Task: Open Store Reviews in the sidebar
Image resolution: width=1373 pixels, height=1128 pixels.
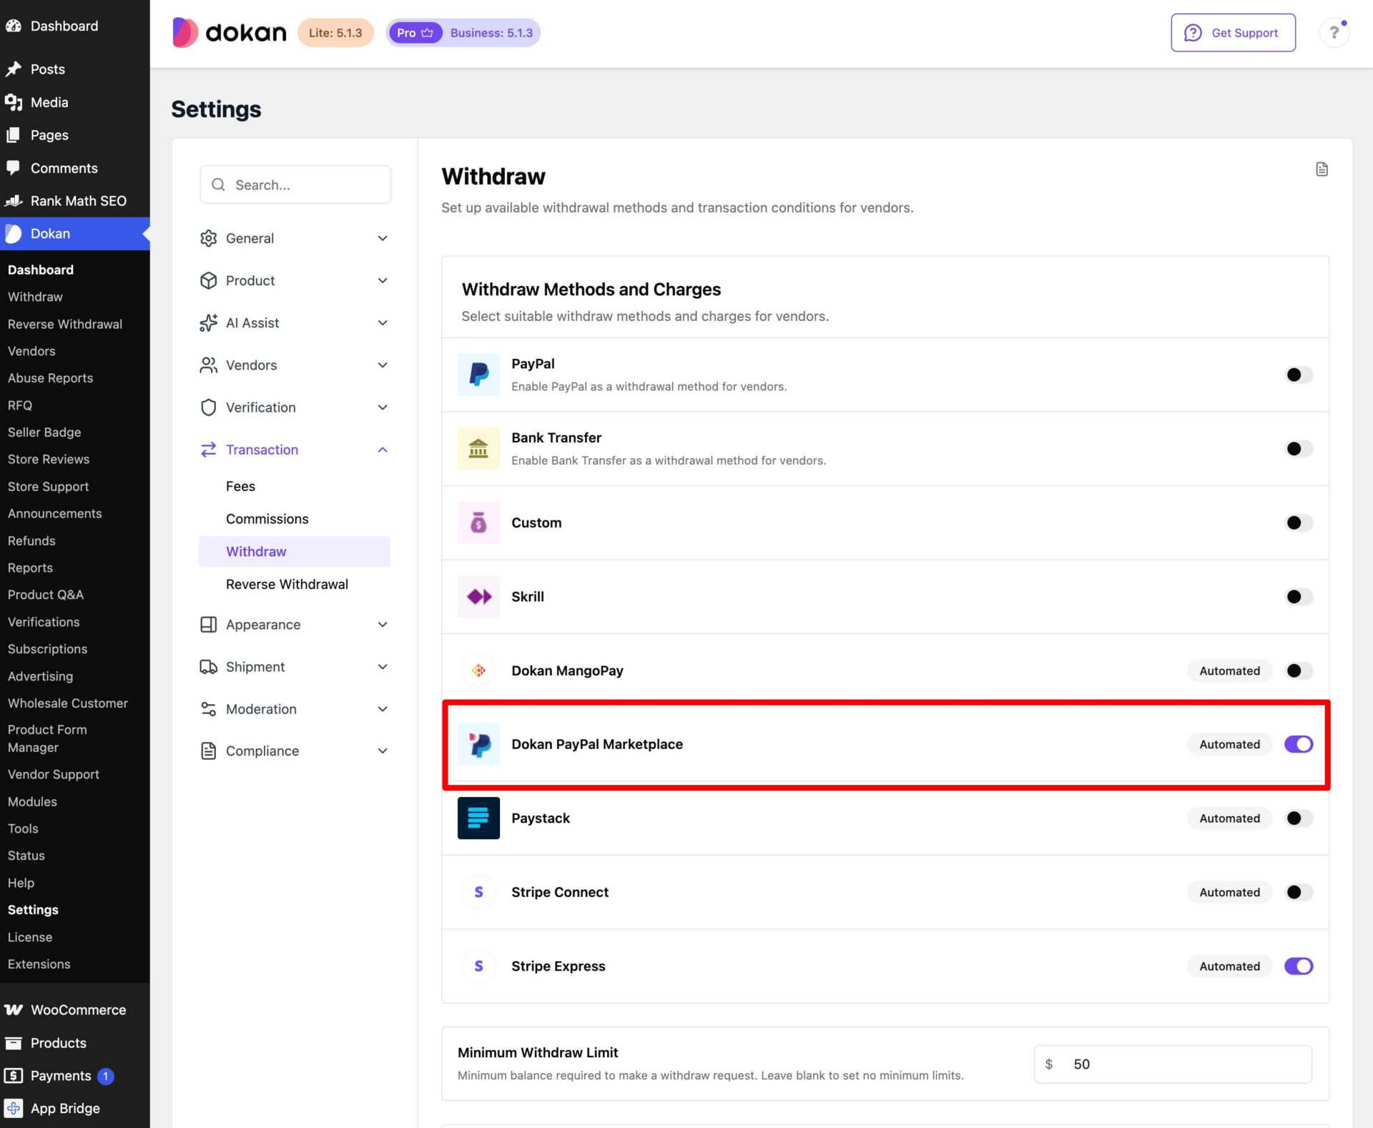Action: pyautogui.click(x=49, y=459)
